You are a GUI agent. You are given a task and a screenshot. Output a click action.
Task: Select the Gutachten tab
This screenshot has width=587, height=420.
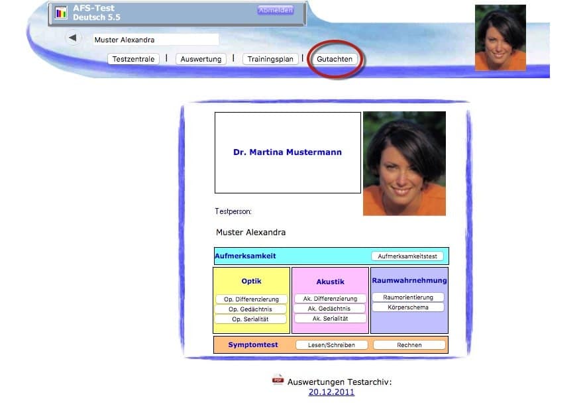(x=335, y=59)
